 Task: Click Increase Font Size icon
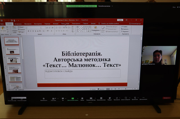47,28
